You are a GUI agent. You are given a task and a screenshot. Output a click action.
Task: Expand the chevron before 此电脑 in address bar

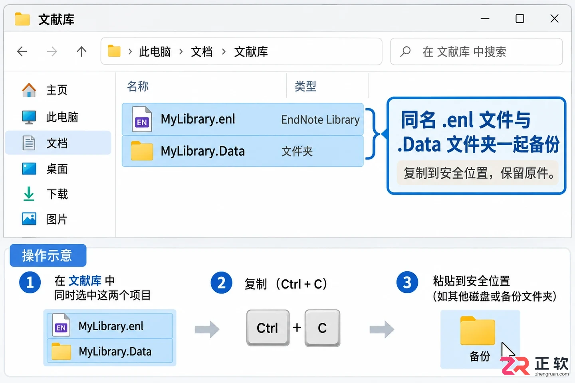[130, 51]
